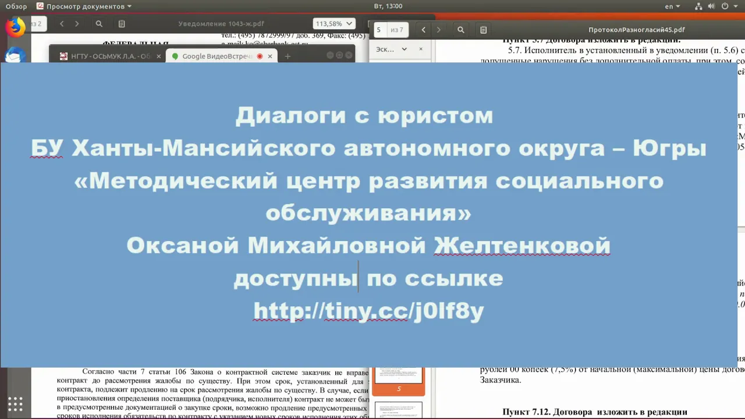Image resolution: width=745 pixels, height=419 pixels.
Task: Go to next page in Уведомление 1043-ж.pdf
Action: point(77,24)
